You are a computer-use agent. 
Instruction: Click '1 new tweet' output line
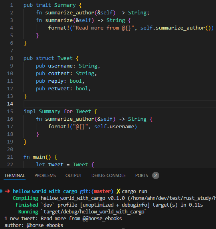tap(63, 219)
